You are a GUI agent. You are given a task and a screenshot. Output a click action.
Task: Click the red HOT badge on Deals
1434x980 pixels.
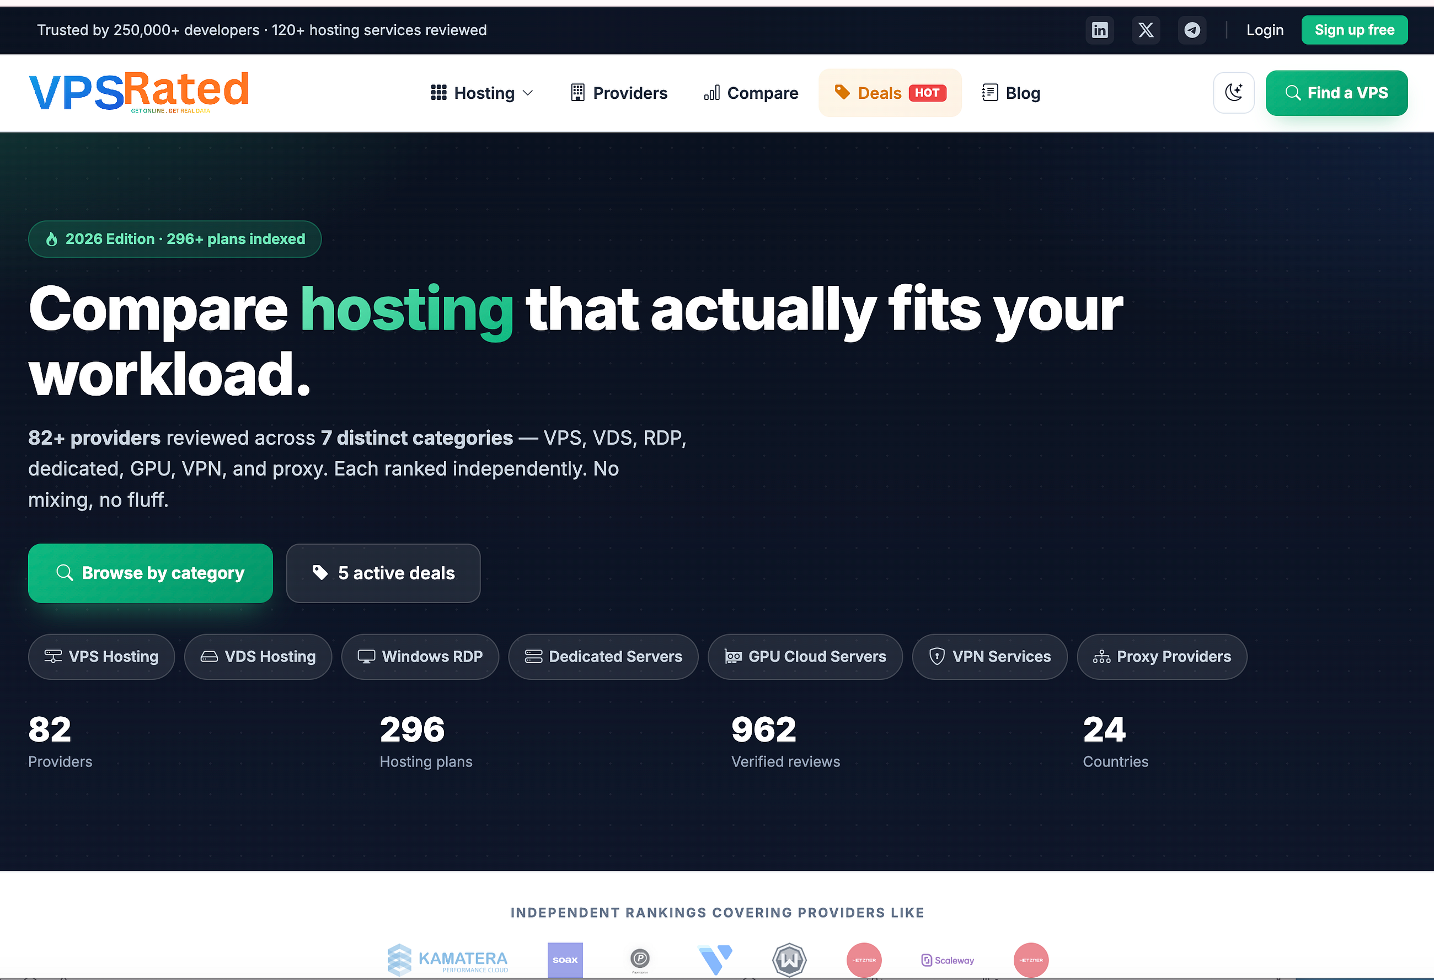click(927, 93)
